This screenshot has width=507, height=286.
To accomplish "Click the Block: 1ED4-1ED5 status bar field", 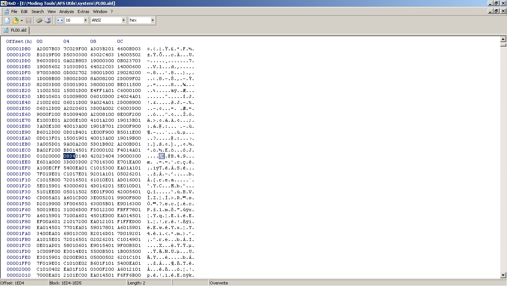I will tap(88, 283).
